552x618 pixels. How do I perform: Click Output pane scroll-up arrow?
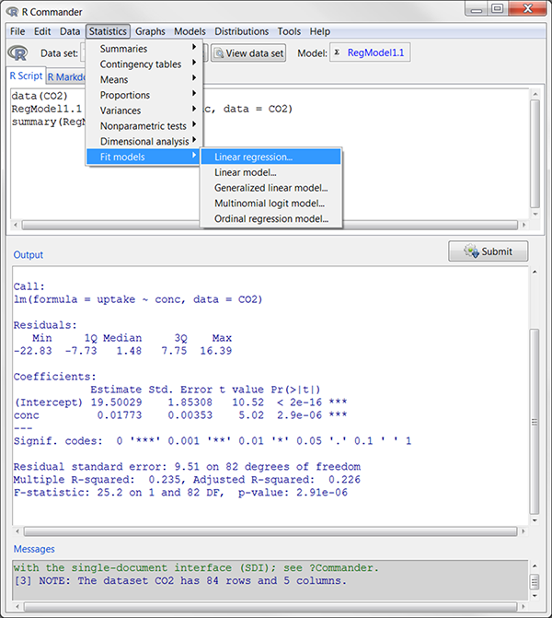pos(535,272)
